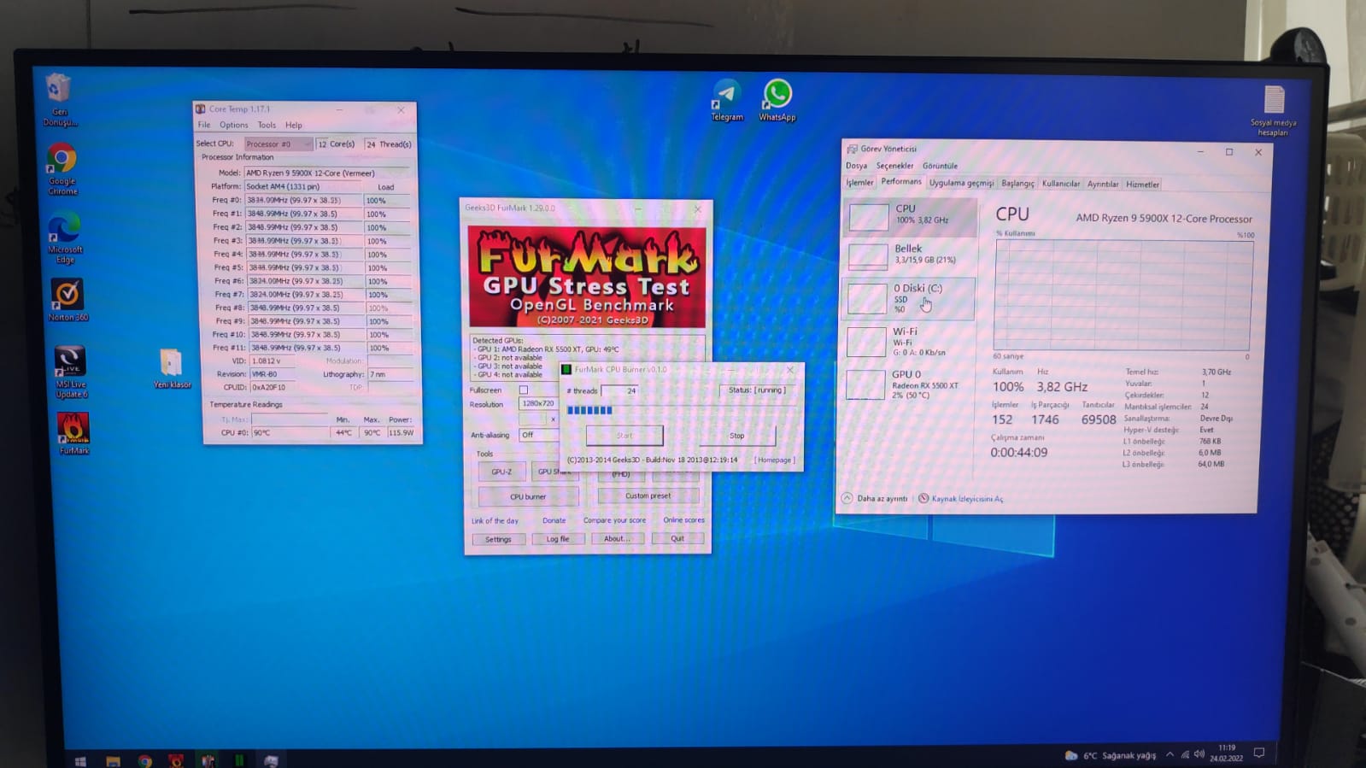
Task: Click the Stop button in CPU Burner
Action: coord(736,436)
